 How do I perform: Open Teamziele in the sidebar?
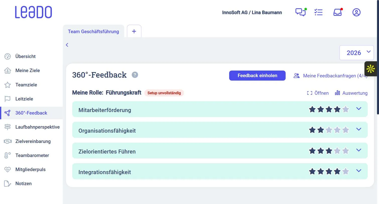coord(31,85)
